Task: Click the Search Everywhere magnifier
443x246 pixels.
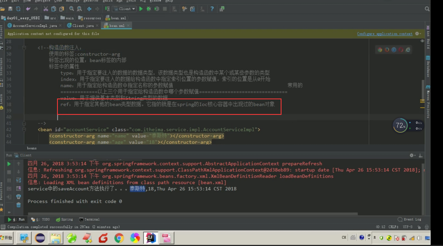Action: point(427,9)
